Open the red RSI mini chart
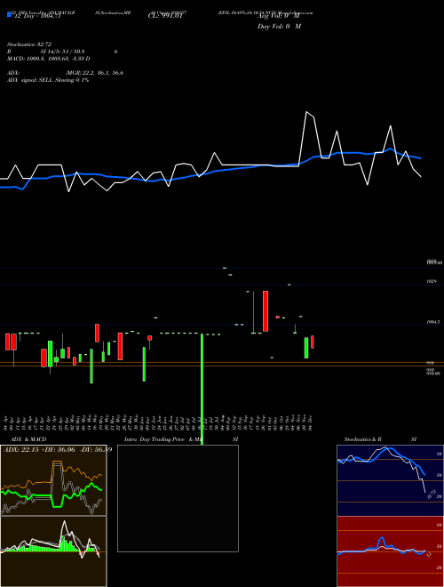 click(x=390, y=551)
